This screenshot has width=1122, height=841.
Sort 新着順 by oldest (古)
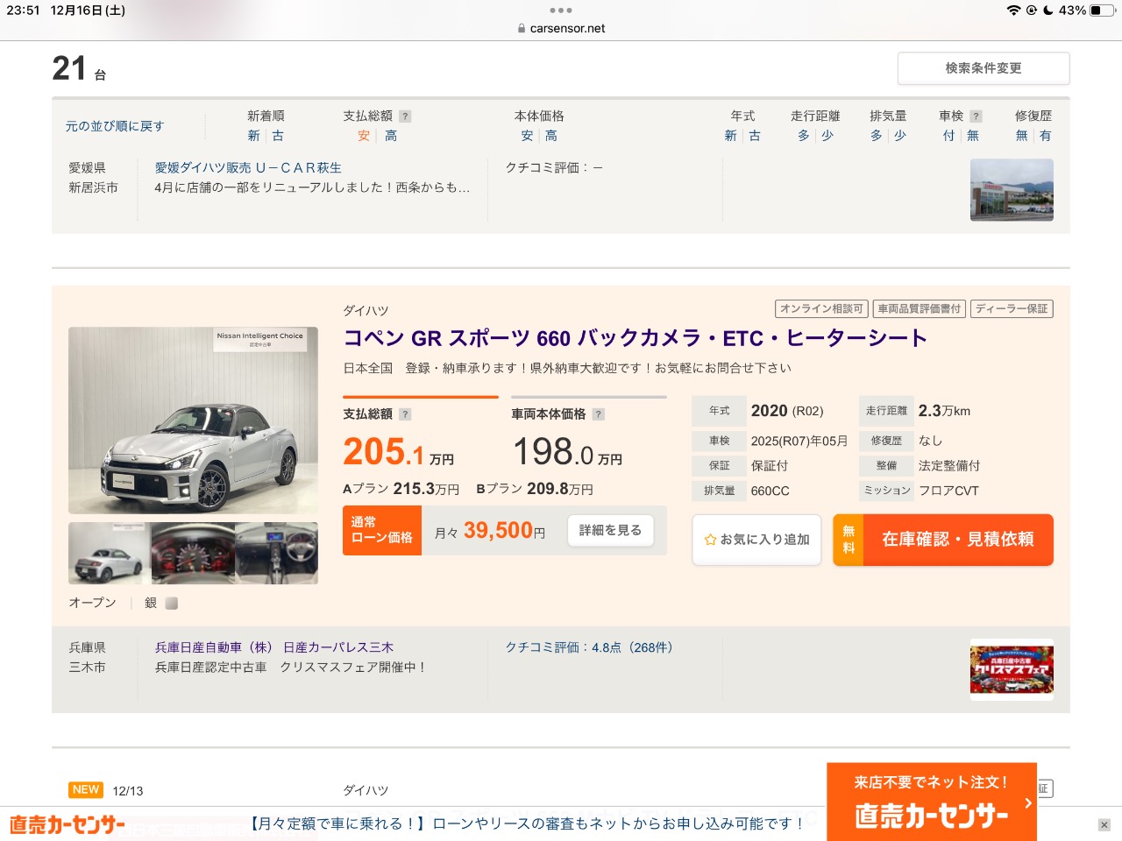pos(278,136)
